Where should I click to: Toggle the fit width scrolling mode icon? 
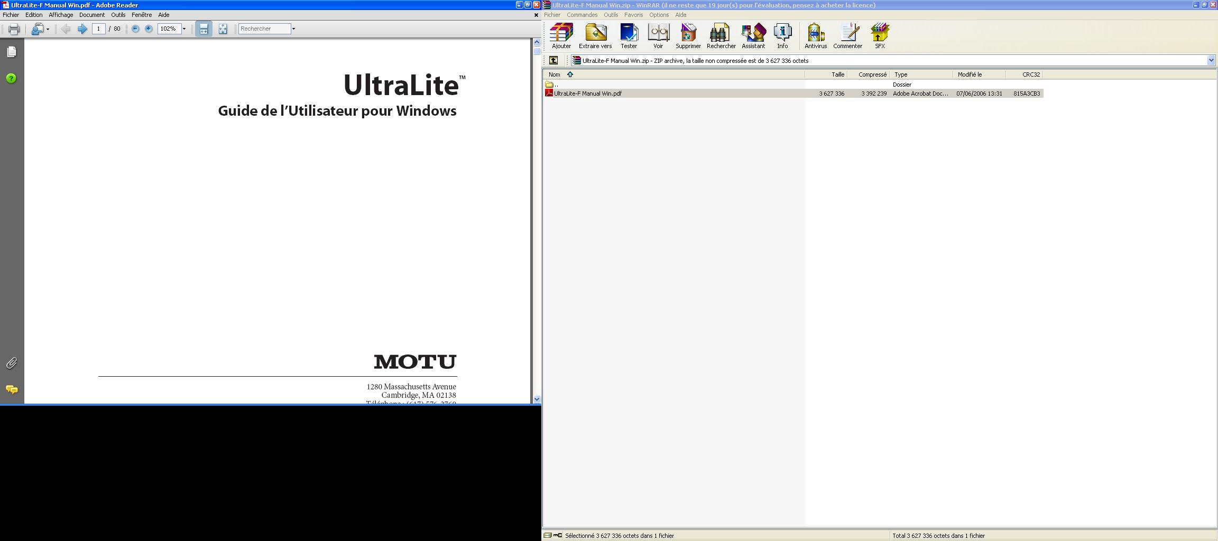[x=204, y=29]
